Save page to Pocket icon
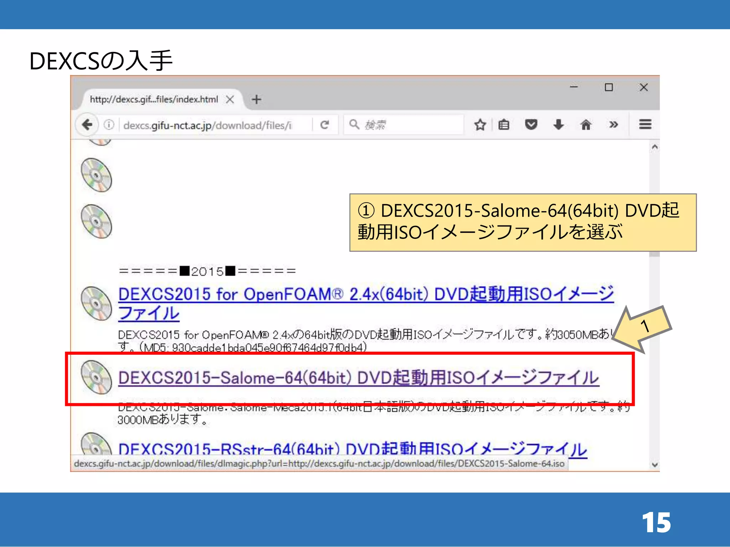 click(531, 125)
